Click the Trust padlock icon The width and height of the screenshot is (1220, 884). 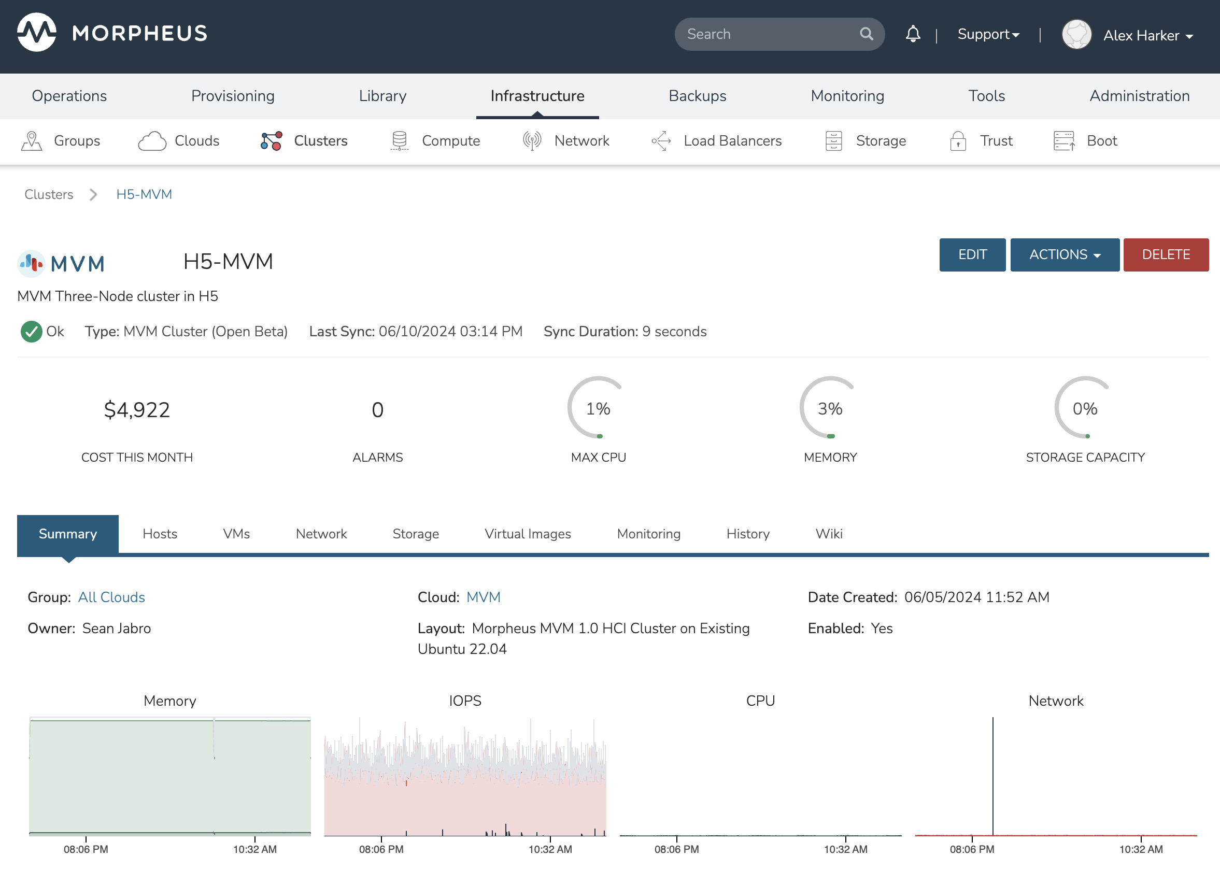point(958,141)
